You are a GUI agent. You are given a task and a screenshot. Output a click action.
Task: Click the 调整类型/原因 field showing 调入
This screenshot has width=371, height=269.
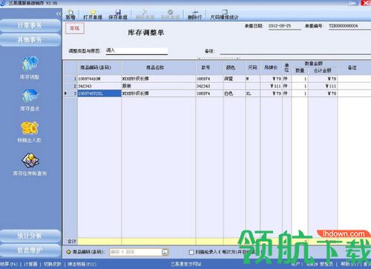(x=137, y=50)
